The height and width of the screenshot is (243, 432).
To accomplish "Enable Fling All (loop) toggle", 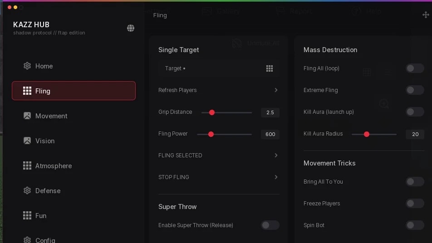I will (415, 68).
